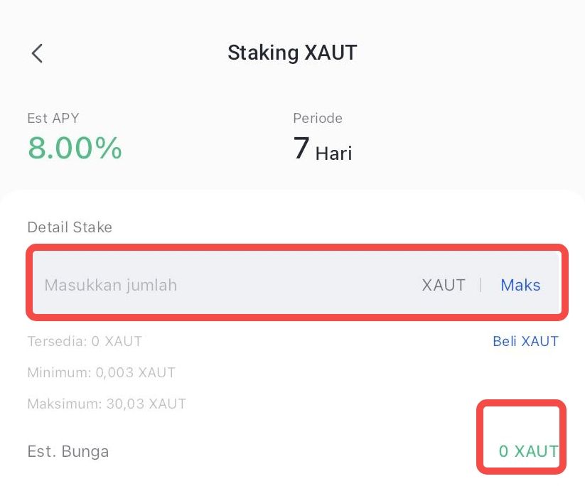Screen dimensions: 585x486
Task: Open Beli XAUT to purchase tokens
Action: tap(526, 341)
